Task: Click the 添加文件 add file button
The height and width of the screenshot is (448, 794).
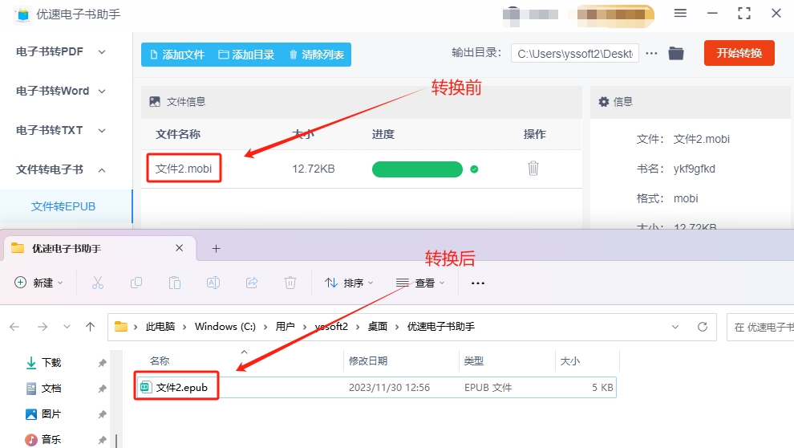Action: (x=177, y=55)
